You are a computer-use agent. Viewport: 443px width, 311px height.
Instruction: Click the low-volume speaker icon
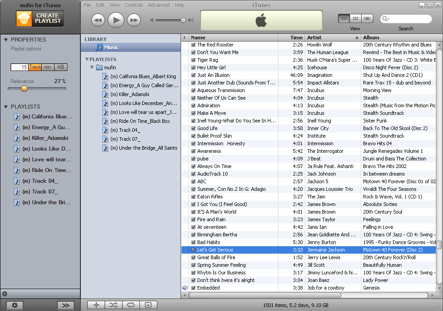(x=152, y=20)
